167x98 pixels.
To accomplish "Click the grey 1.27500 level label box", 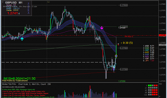I will click(124, 27).
